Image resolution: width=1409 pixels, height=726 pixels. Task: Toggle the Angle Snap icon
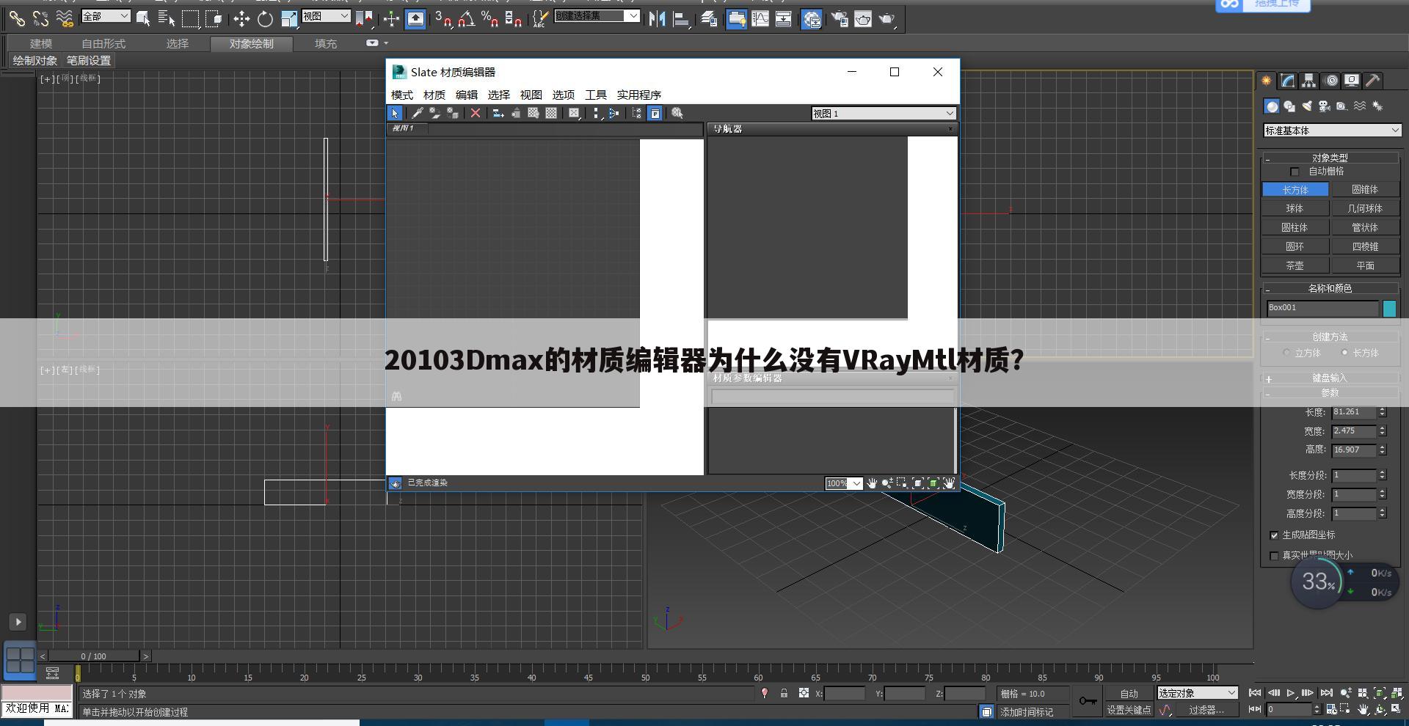coord(466,18)
